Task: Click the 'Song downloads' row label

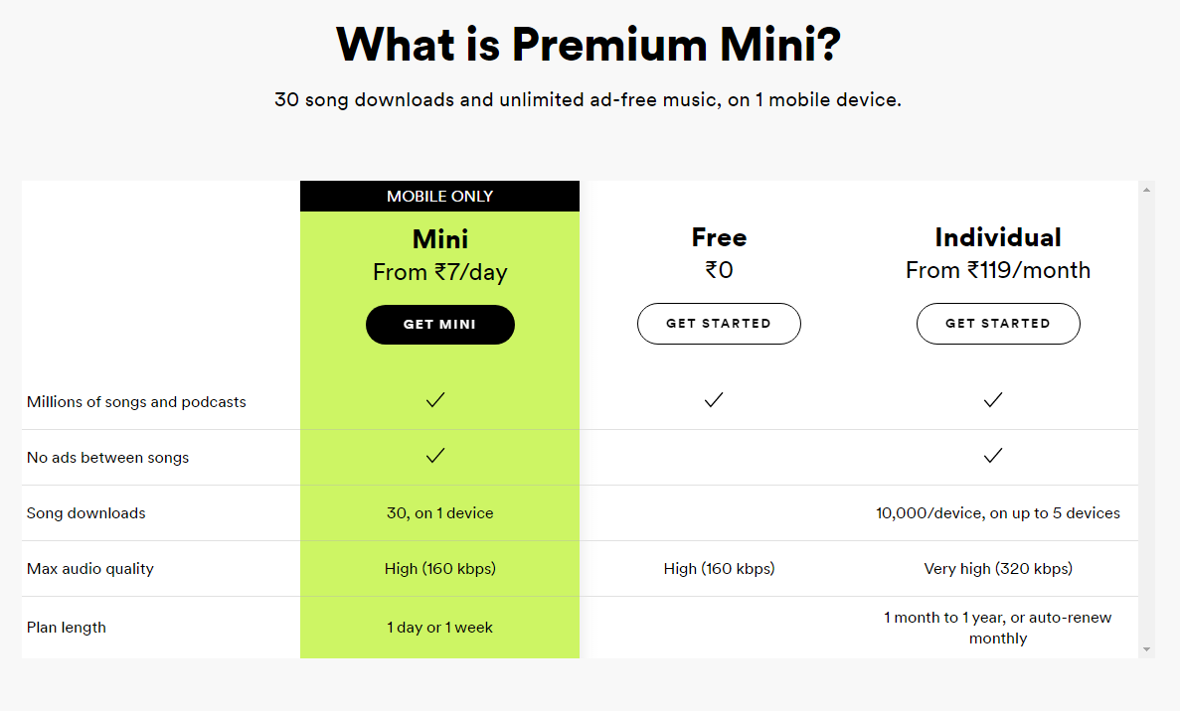Action: [86, 513]
